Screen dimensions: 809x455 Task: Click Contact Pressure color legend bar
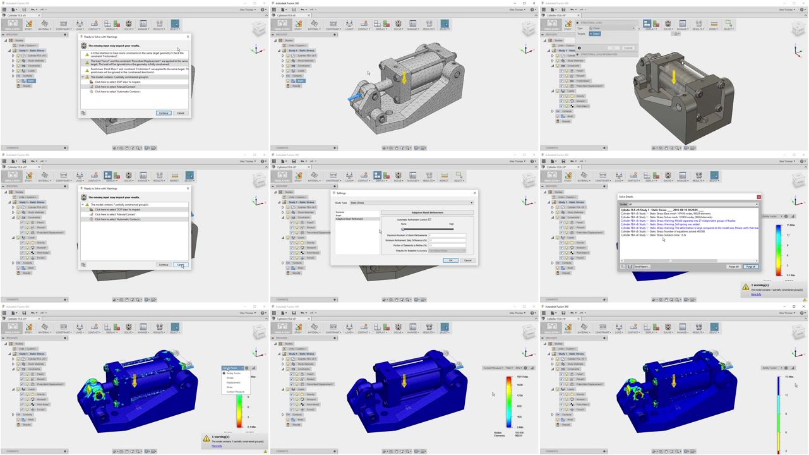click(x=509, y=402)
